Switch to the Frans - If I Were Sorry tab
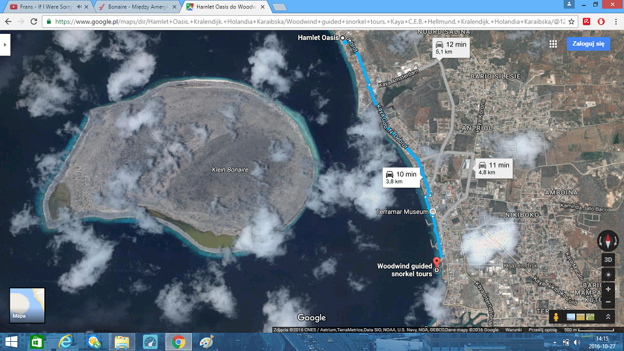Screen dimensions: 624x351 click(x=46, y=7)
